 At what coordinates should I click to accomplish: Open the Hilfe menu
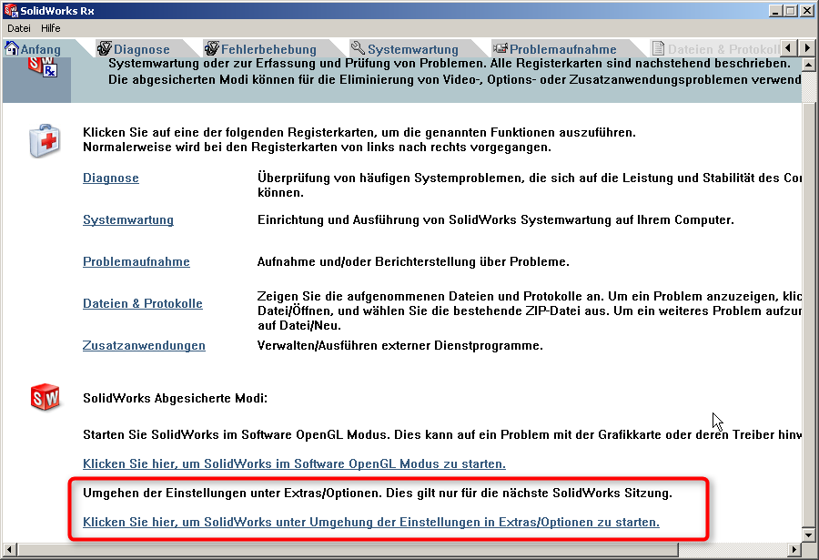[51, 28]
